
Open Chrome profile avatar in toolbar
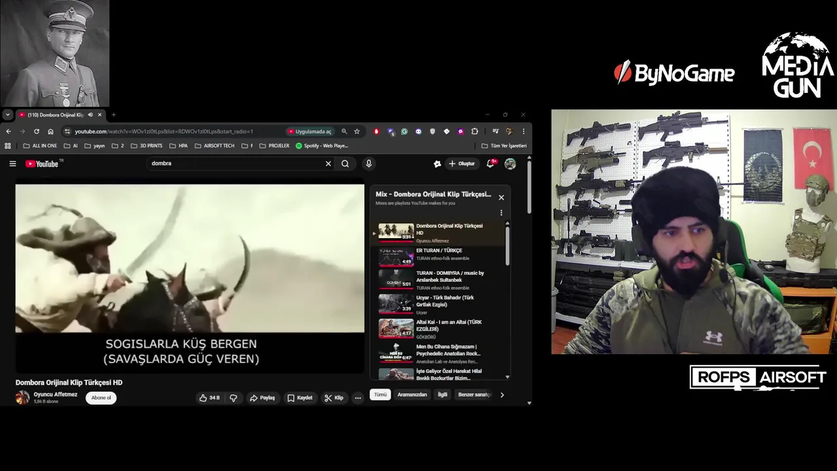[509, 131]
